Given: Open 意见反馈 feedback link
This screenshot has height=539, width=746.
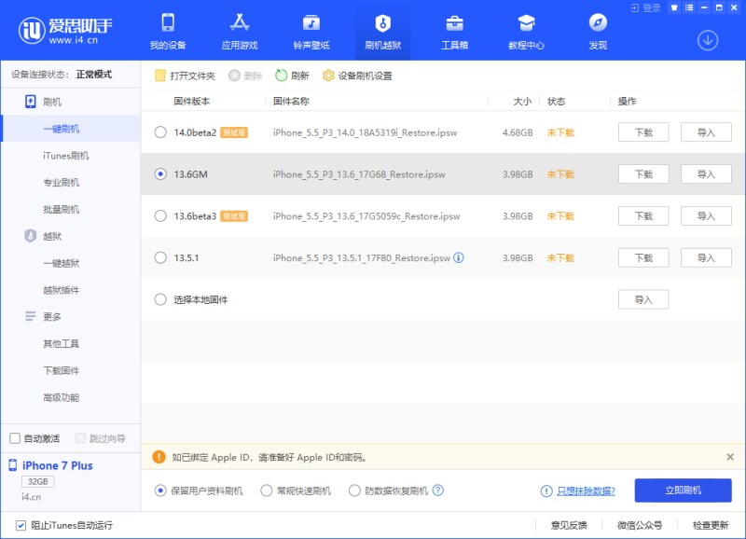Looking at the screenshot, I should [x=569, y=525].
